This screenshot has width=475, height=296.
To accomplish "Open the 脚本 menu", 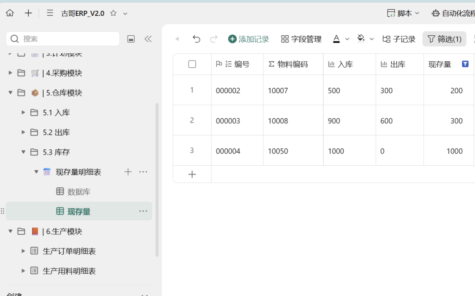I will pyautogui.click(x=403, y=13).
